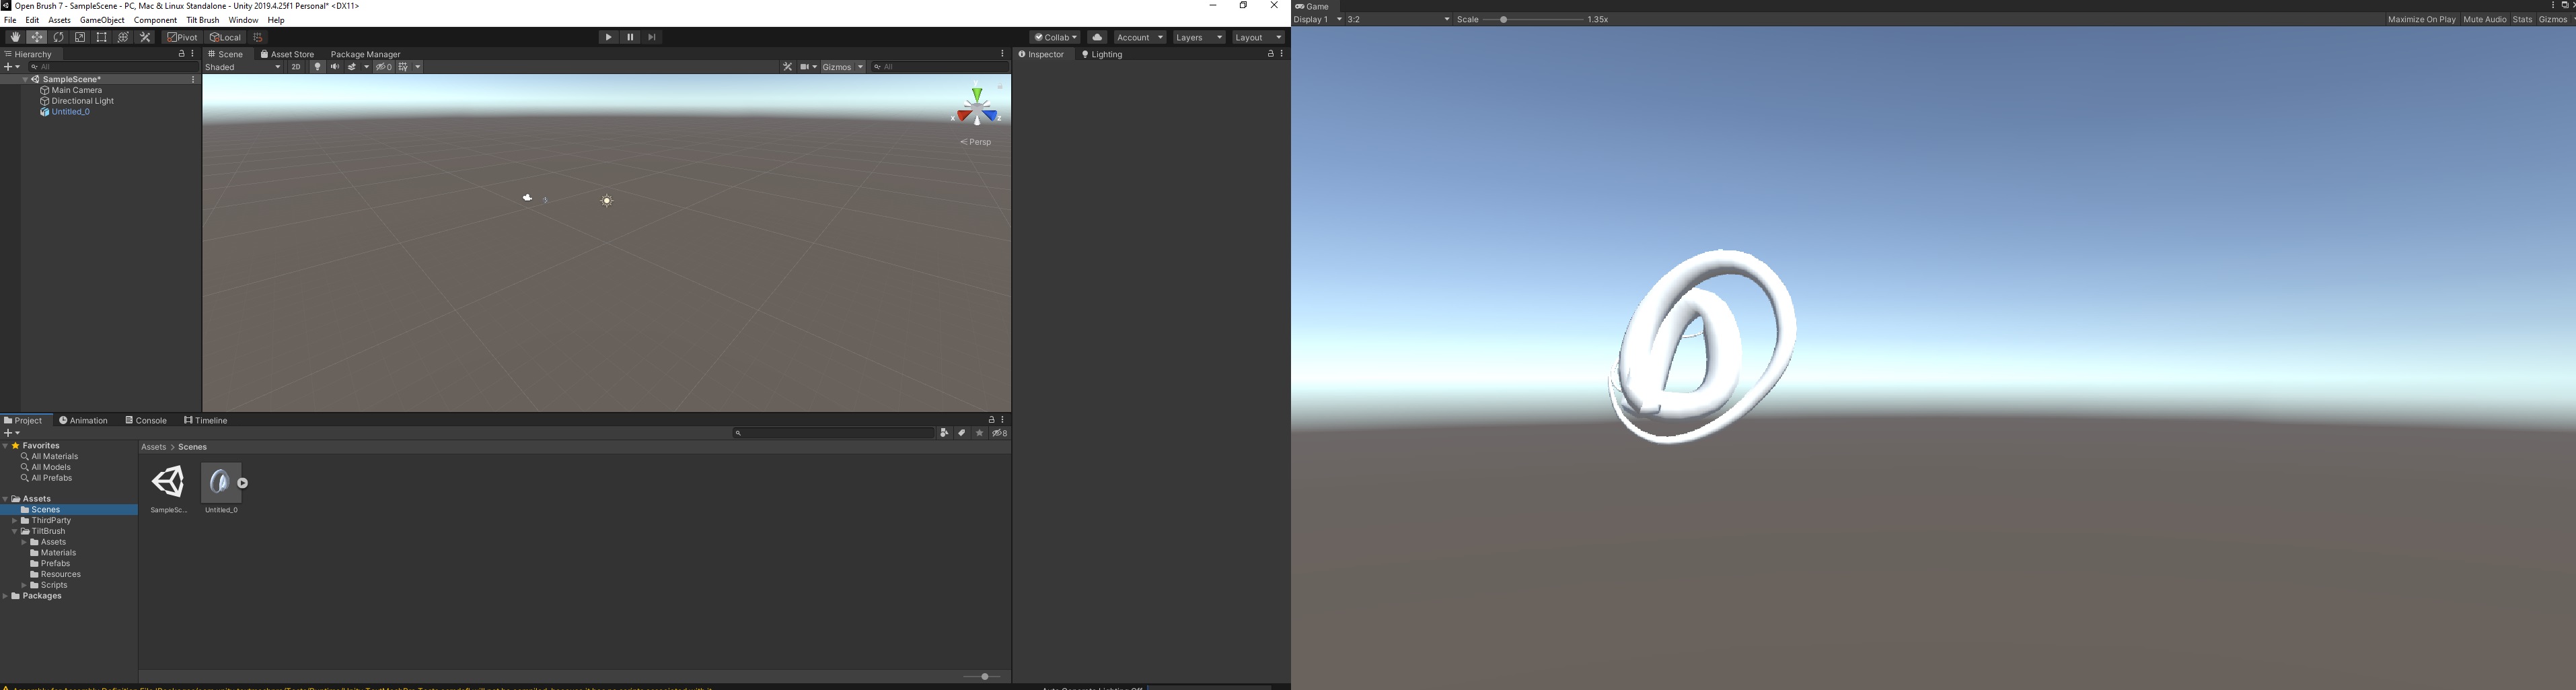Image resolution: width=2576 pixels, height=690 pixels.
Task: Select the Scale tool
Action: [80, 36]
